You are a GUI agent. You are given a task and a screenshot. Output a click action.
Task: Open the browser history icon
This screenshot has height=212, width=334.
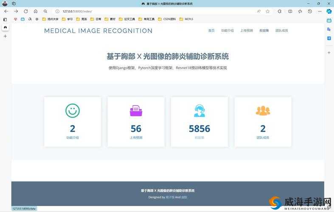click(x=310, y=11)
